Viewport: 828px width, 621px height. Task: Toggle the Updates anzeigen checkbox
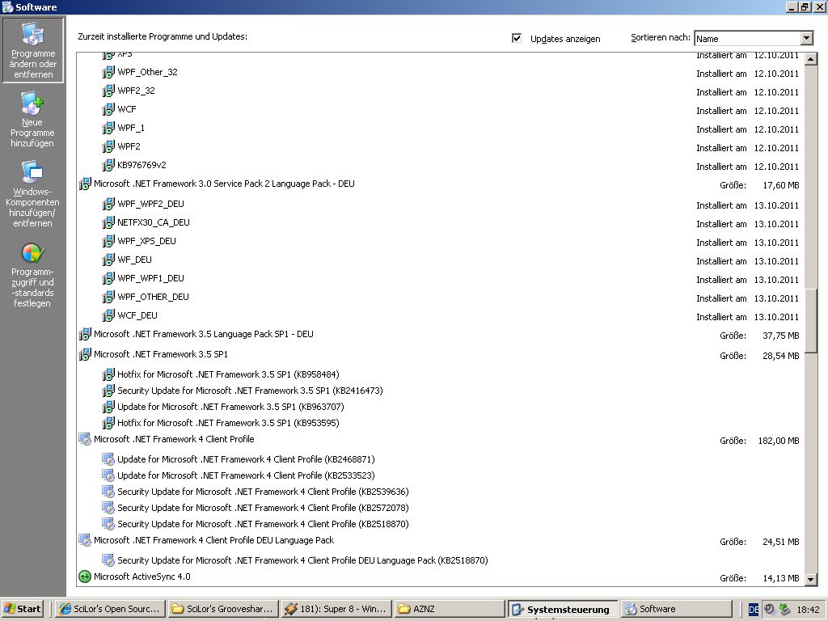(517, 38)
